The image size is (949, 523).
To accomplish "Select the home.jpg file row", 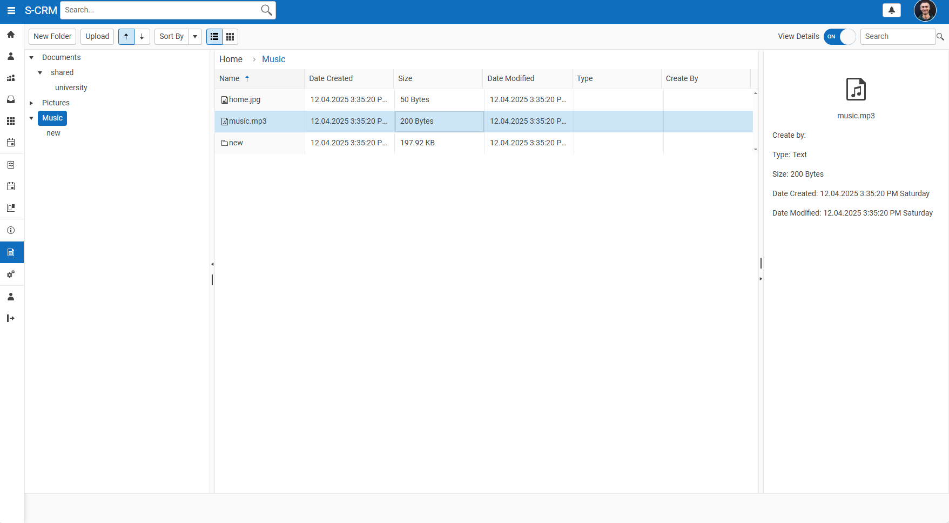I will pos(484,99).
